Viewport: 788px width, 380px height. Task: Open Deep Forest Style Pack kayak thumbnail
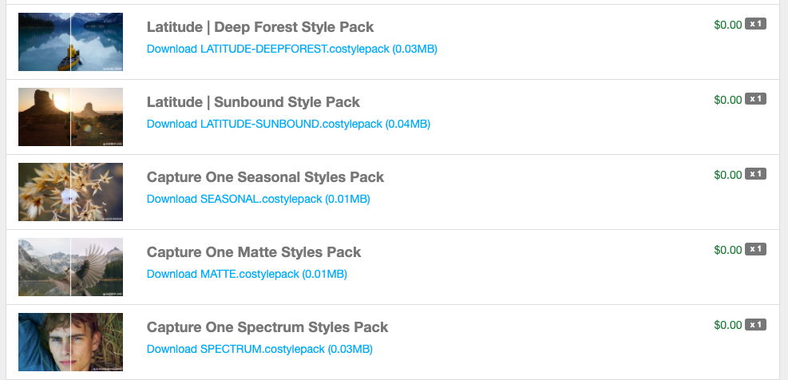click(71, 42)
